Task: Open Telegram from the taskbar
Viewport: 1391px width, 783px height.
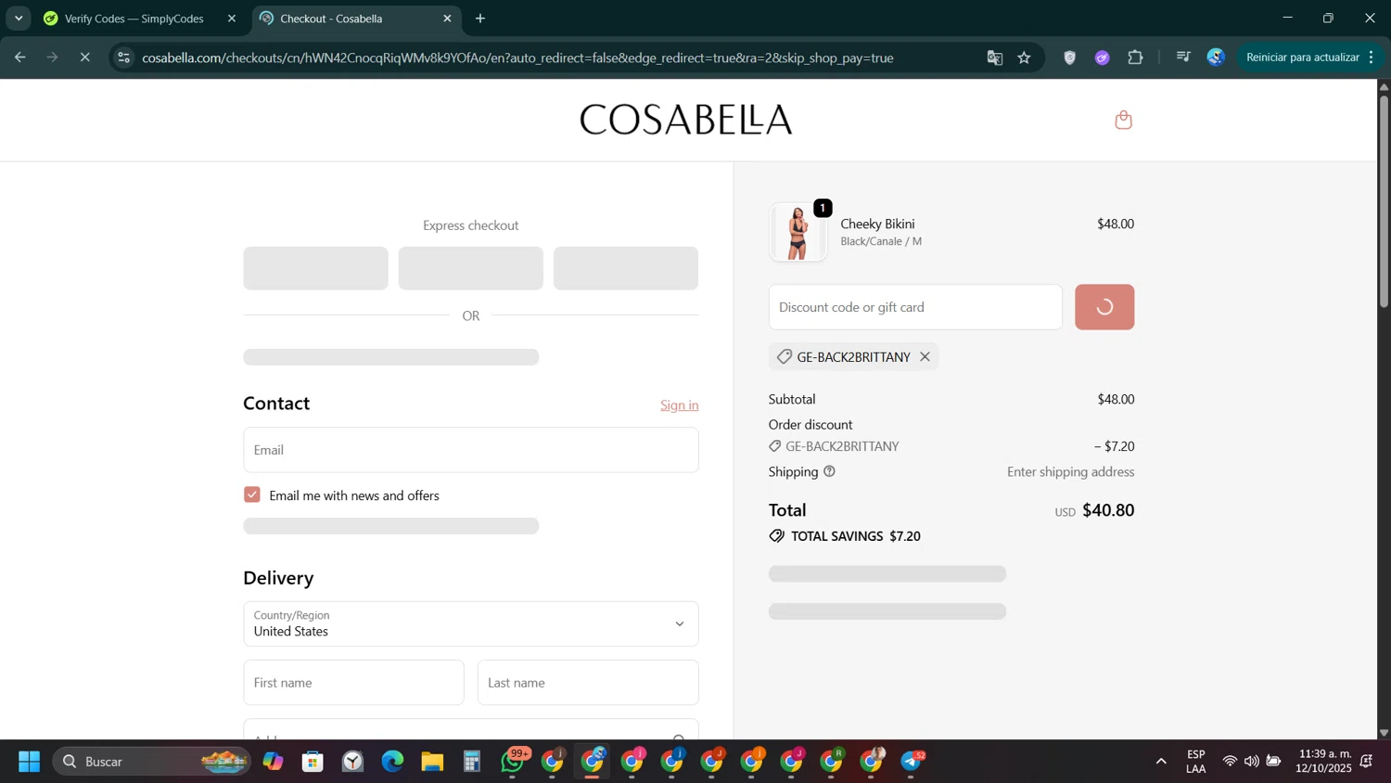Action: 912,762
